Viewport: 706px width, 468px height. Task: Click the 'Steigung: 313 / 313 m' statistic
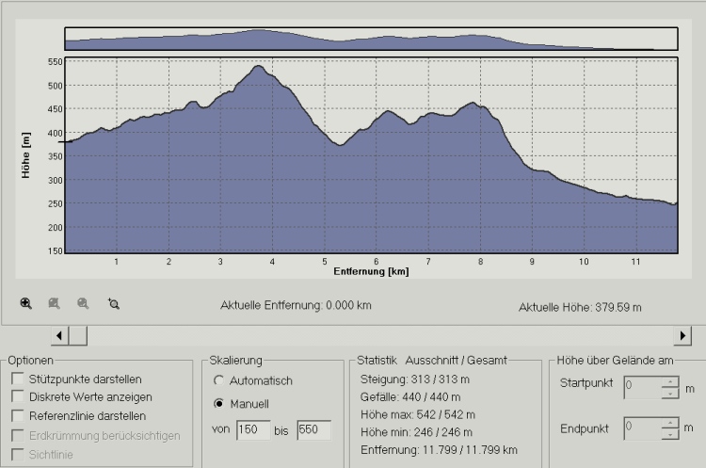pos(415,379)
